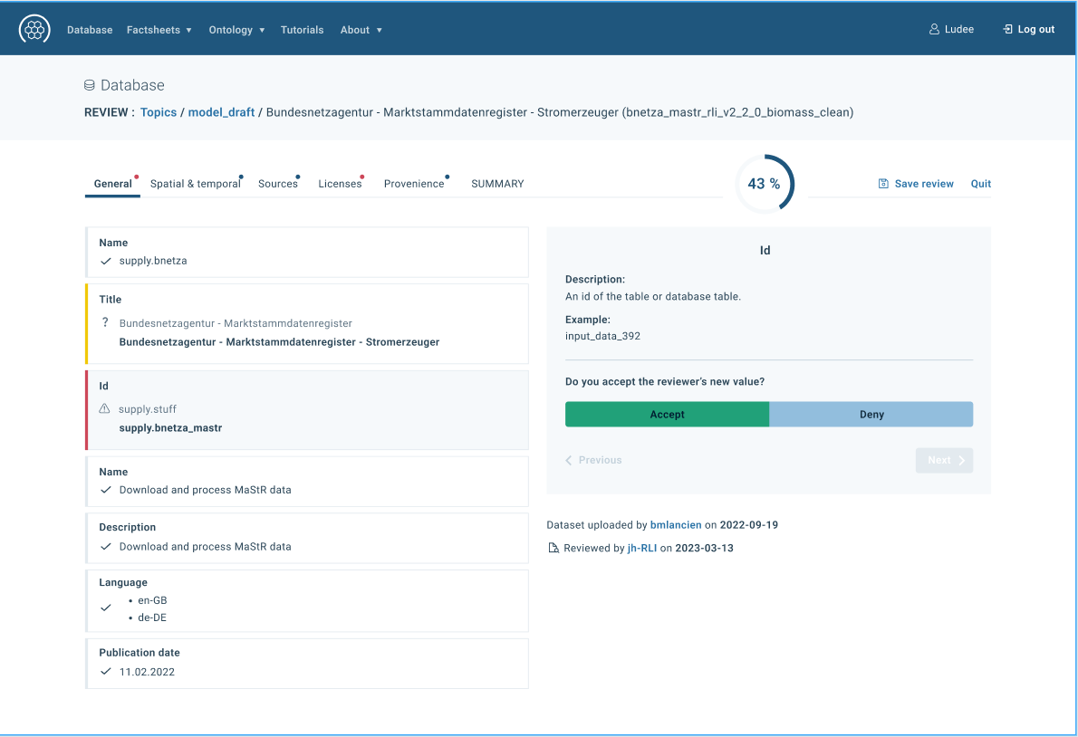Viewport: 1078px width, 737px height.
Task: Click the 43% progress circle
Action: coord(765,183)
